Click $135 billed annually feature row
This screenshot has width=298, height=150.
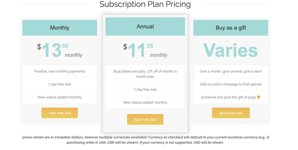click(x=145, y=74)
